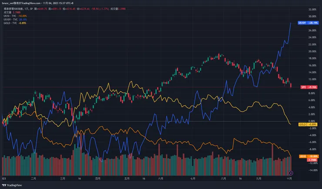Screen dimensions: 322x189
Task: Open the bruce_wei TradingView.com header link
Action: [21, 3]
